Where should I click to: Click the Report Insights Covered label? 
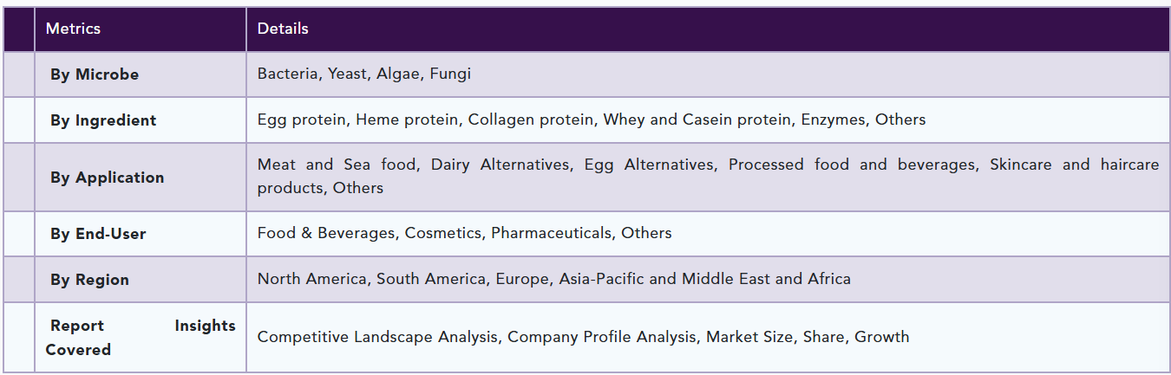[x=141, y=338]
